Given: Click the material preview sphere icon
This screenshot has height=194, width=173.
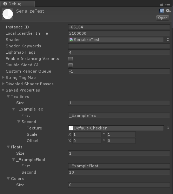Looking at the screenshot, I should tap(8, 14).
